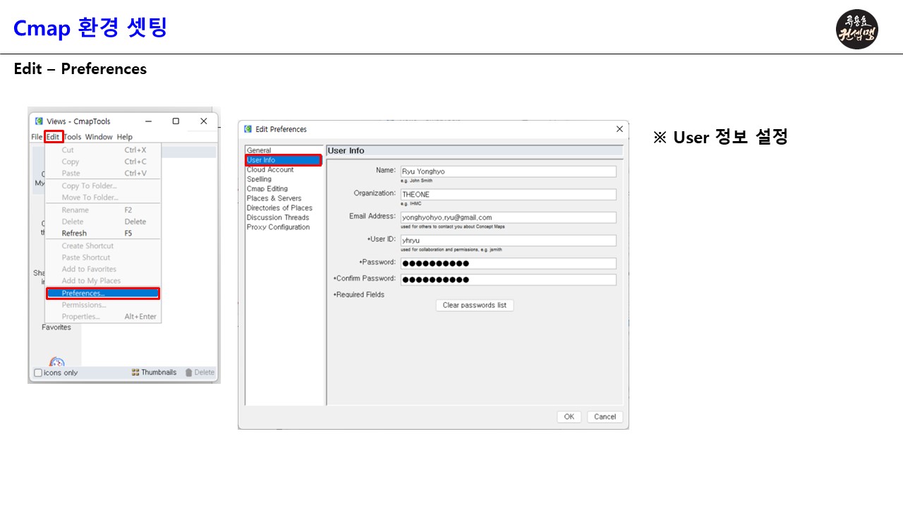
Task: Select User Info in preferences list
Action: 284,160
